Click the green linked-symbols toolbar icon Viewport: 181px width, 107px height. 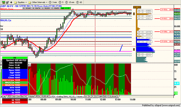(x=3, y=2)
